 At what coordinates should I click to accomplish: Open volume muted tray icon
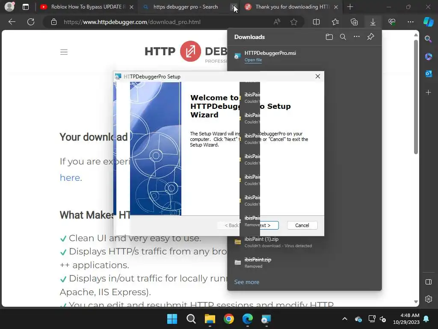coord(383,319)
